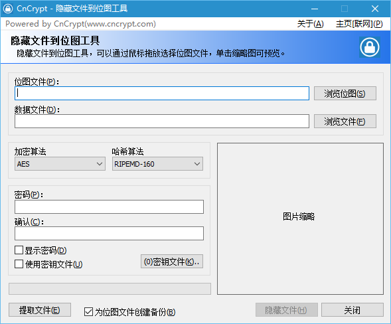Click the large lock logo in blue header
Screen dimensions: 391x324
370,47
